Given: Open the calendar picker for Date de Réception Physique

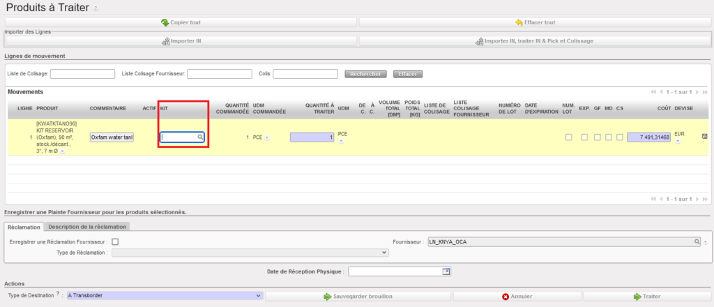Looking at the screenshot, I should (x=447, y=271).
